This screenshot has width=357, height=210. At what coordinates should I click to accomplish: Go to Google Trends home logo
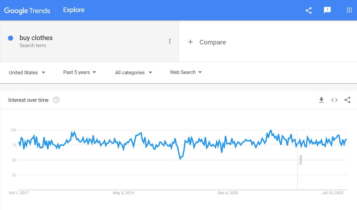27,11
